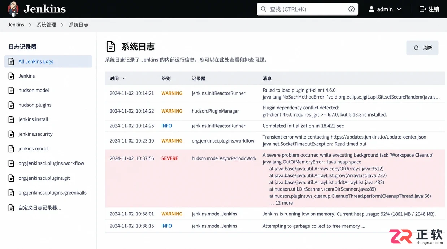
Task: Click the 系统日志 page title icon
Action: [110, 47]
